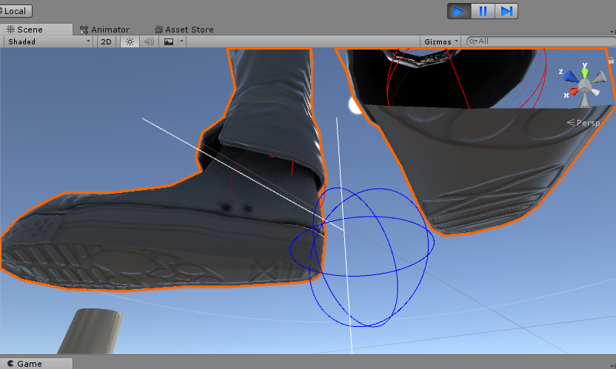The height and width of the screenshot is (369, 616).
Task: Toggle scene lighting sun icon
Action: point(130,42)
